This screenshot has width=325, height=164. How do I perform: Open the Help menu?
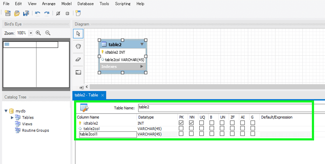coord(140,4)
